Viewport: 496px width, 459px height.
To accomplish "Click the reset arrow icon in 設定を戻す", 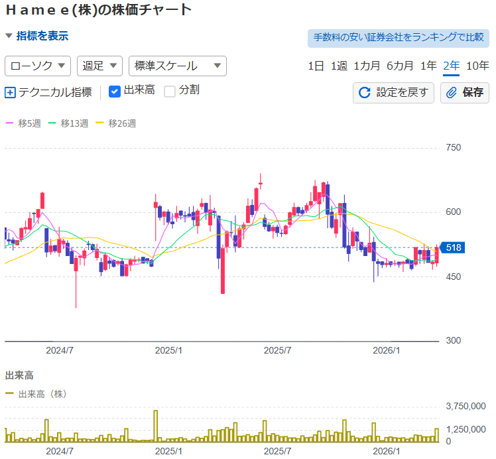I will [x=364, y=92].
